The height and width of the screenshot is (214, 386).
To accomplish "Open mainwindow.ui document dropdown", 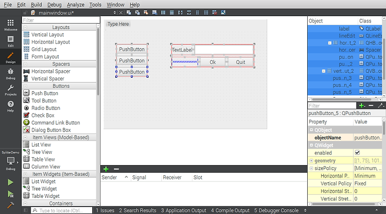I will [115, 13].
